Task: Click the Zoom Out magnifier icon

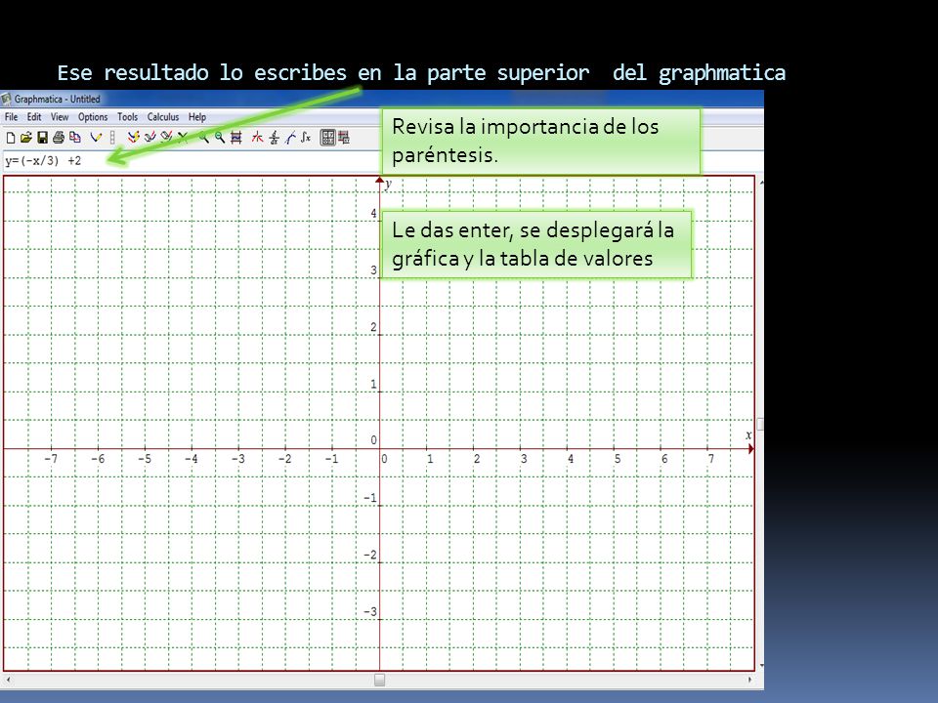Action: 220,138
